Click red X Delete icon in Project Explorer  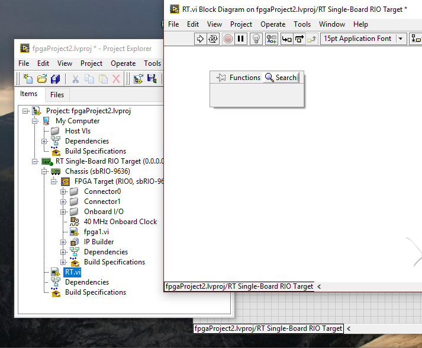(116, 79)
